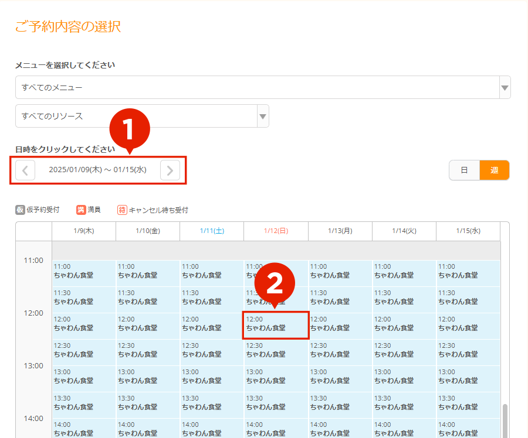The height and width of the screenshot is (438, 528).
Task: Go to previous week with left arrow
Action: click(25, 170)
